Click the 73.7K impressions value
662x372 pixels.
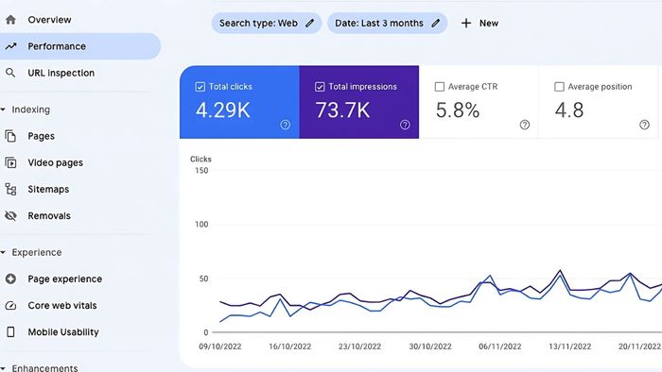click(x=342, y=110)
